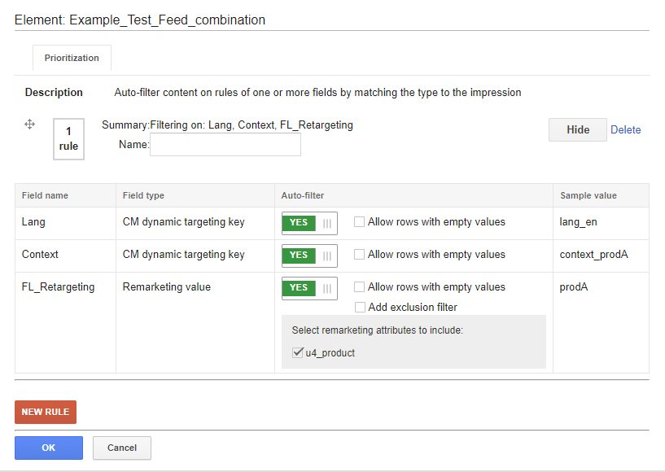Check Allow rows with empty values for Context

[x=359, y=255]
